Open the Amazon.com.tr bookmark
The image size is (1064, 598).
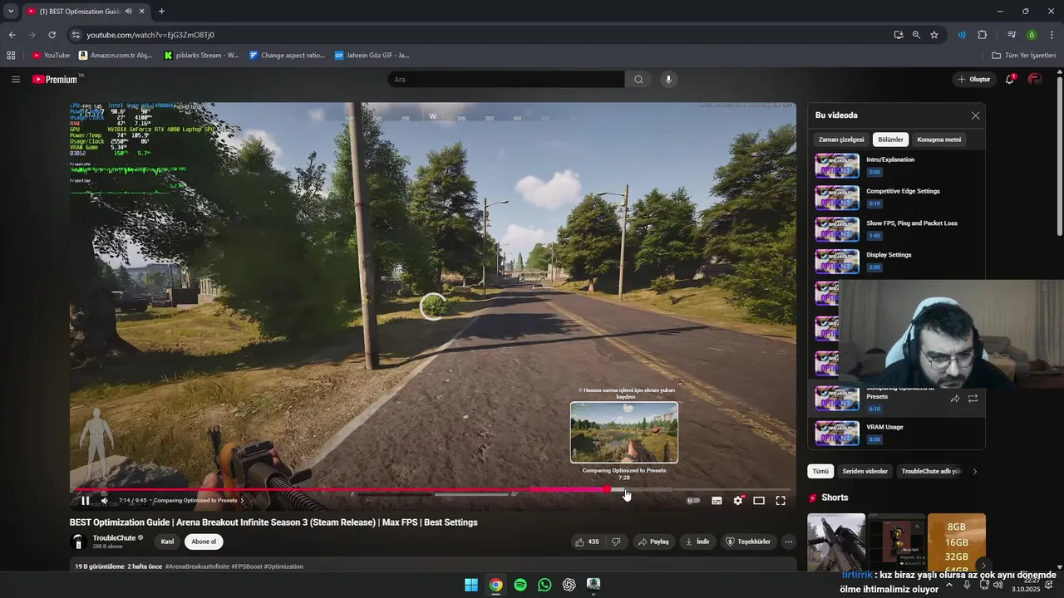pos(116,56)
